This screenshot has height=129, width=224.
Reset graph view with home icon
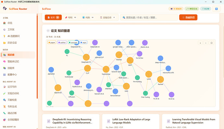(x=211, y=43)
